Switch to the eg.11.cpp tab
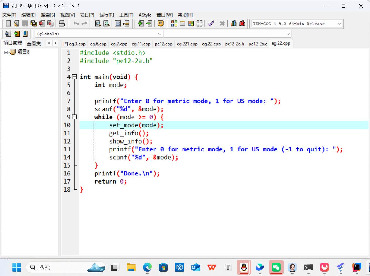The width and height of the screenshot is (370, 276). (x=141, y=44)
